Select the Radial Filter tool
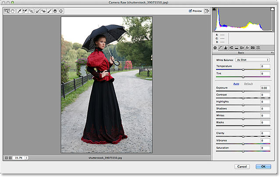This screenshot has height=177, width=280. pos(61,11)
